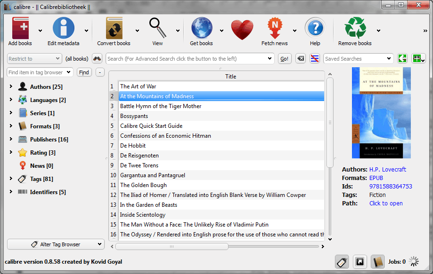Expand the Publishers [16] category

coord(11,139)
